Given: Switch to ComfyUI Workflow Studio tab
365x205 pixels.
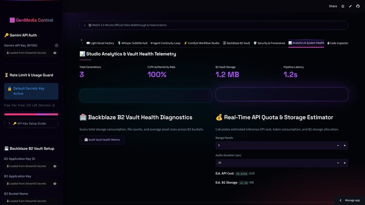Looking at the screenshot, I should (202, 43).
